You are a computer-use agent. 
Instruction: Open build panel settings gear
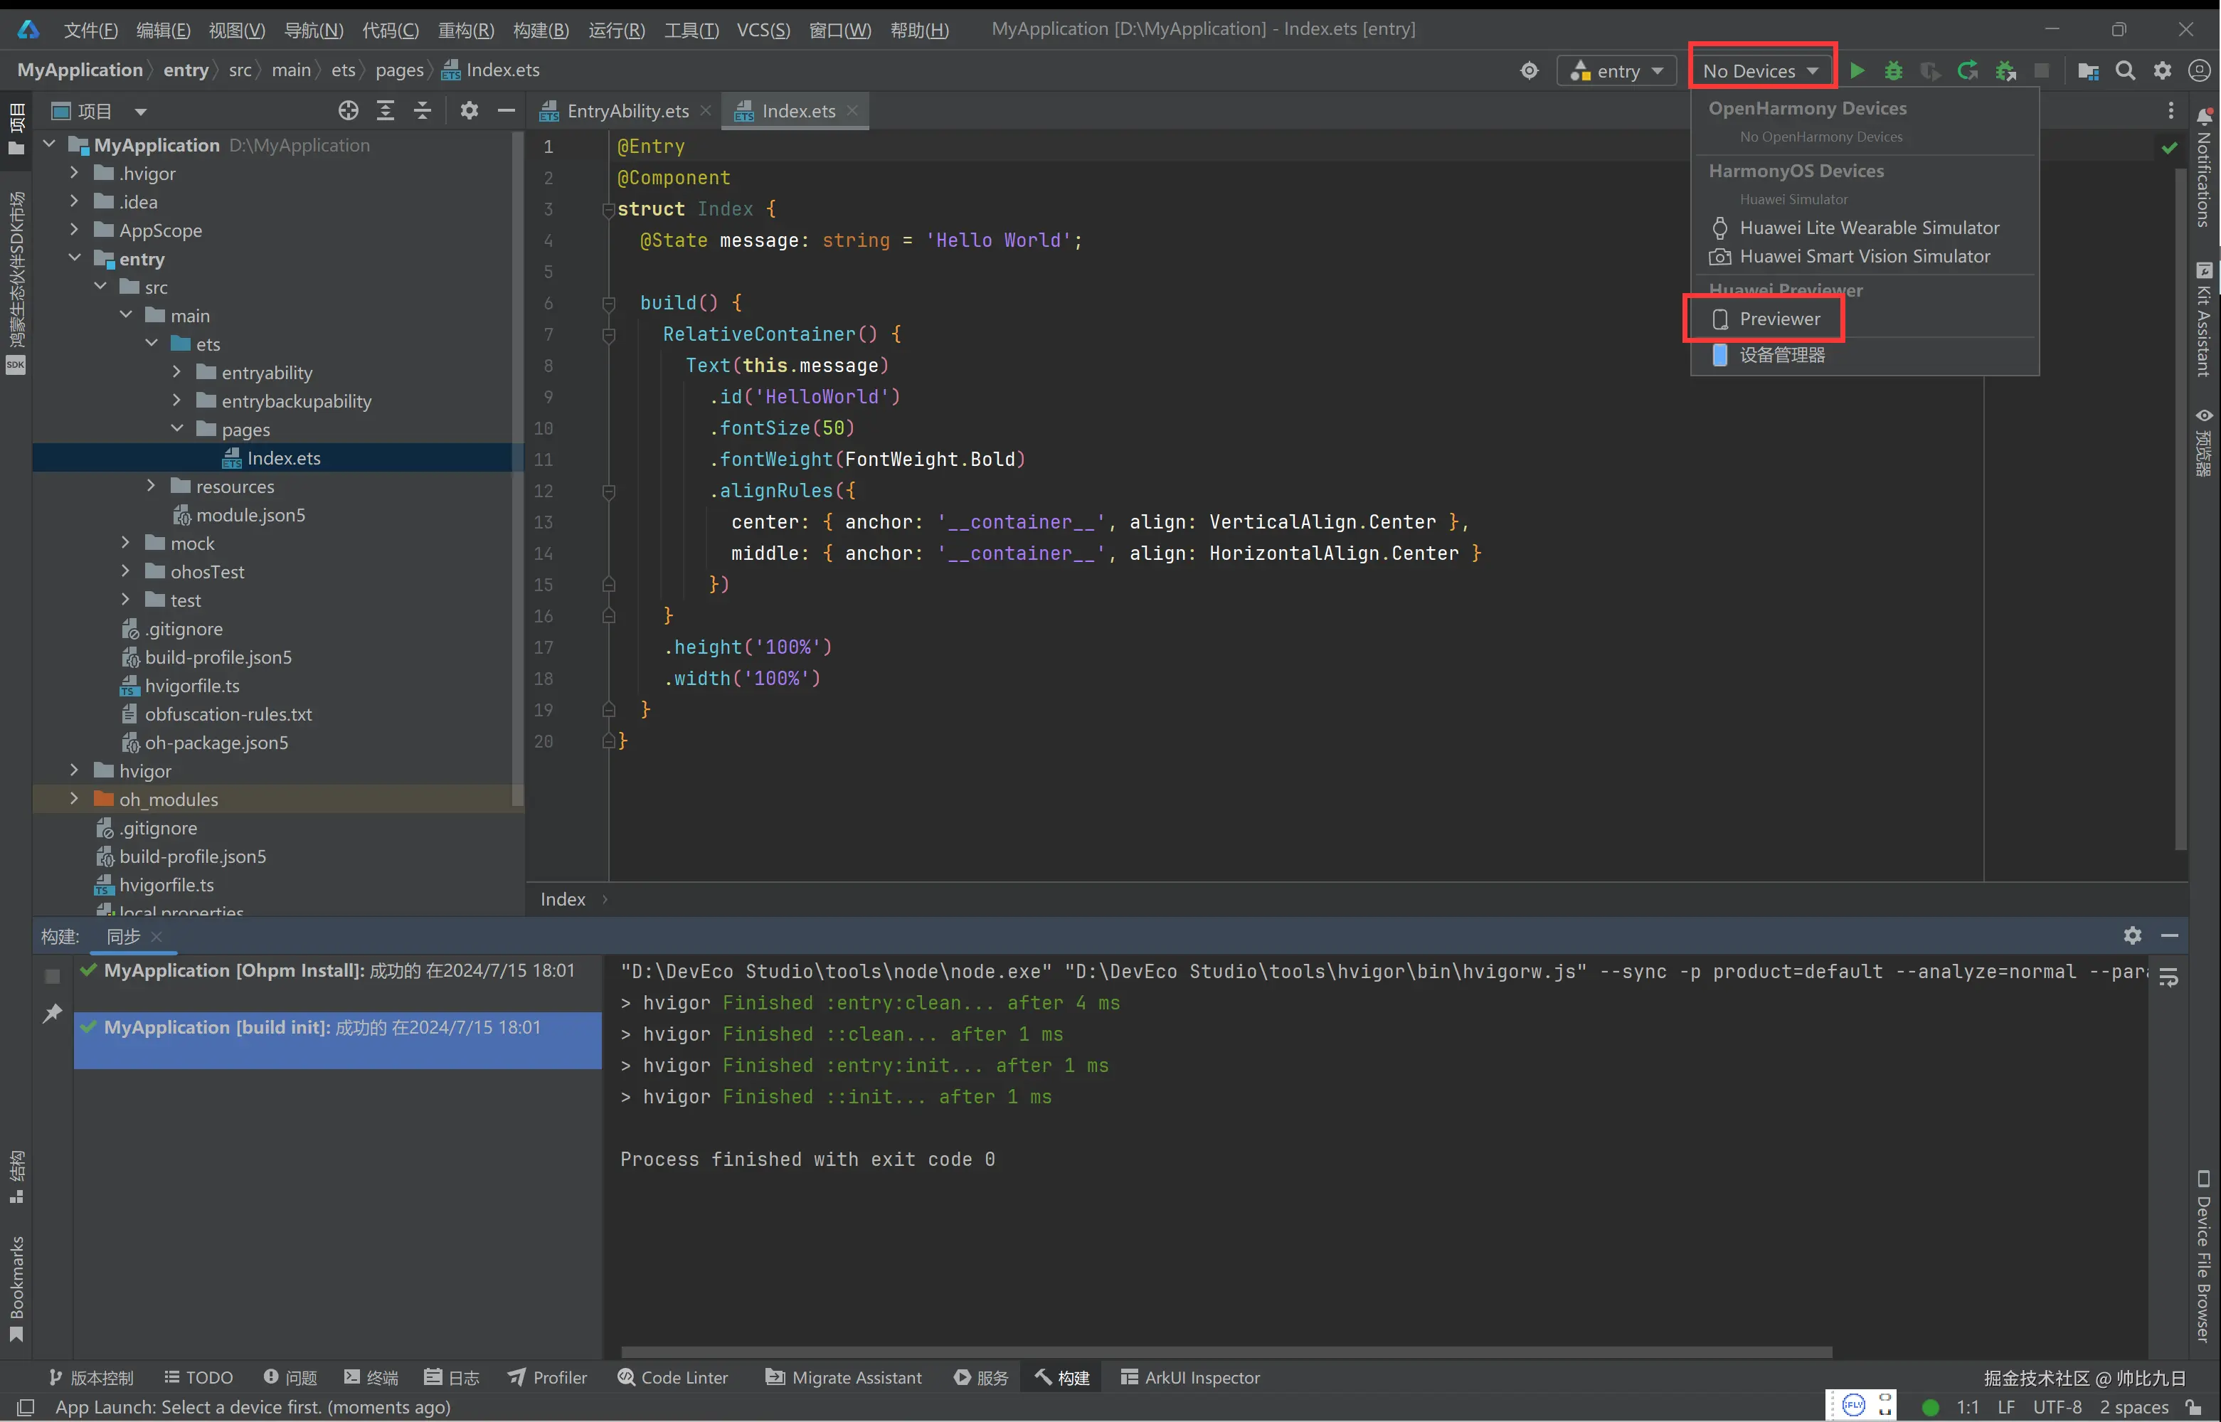pos(2132,935)
